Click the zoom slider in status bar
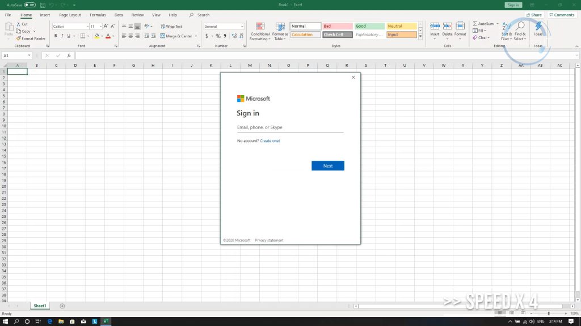581x326 pixels. 549,314
